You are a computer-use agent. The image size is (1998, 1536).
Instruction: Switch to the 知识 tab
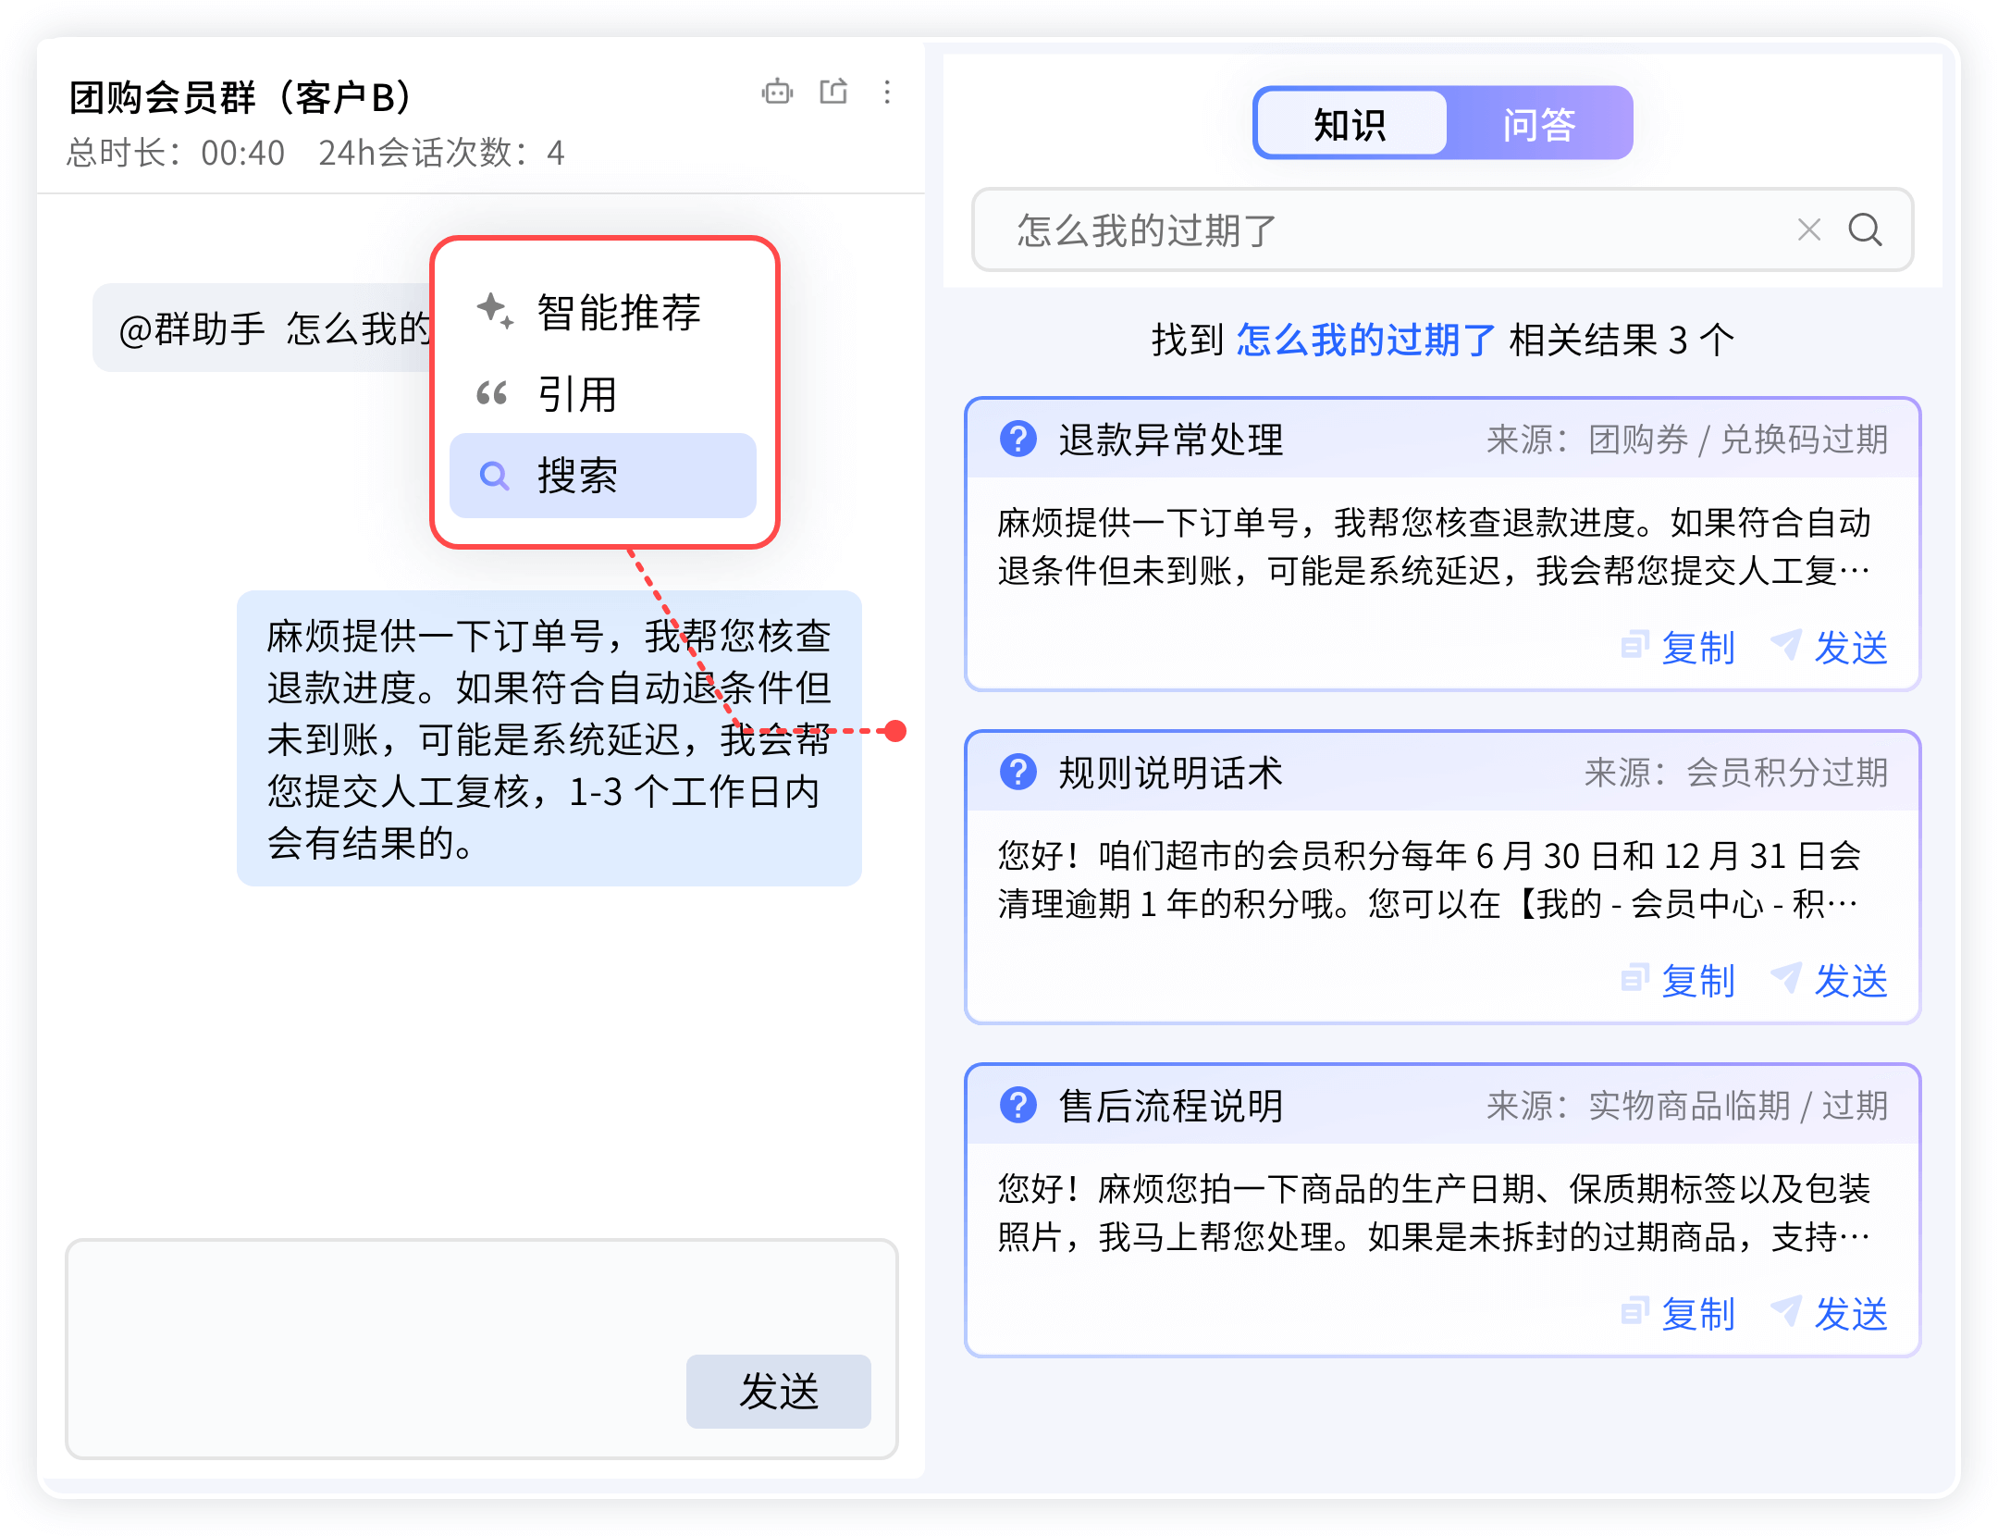point(1350,124)
